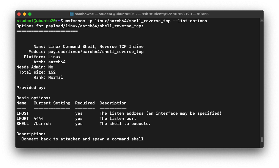Click the terminal scrollbar thumb
279x168 pixels.
tap(262, 140)
